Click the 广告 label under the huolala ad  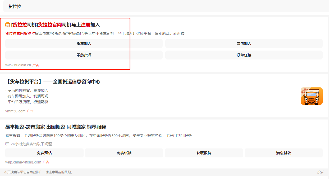(x=35, y=64)
